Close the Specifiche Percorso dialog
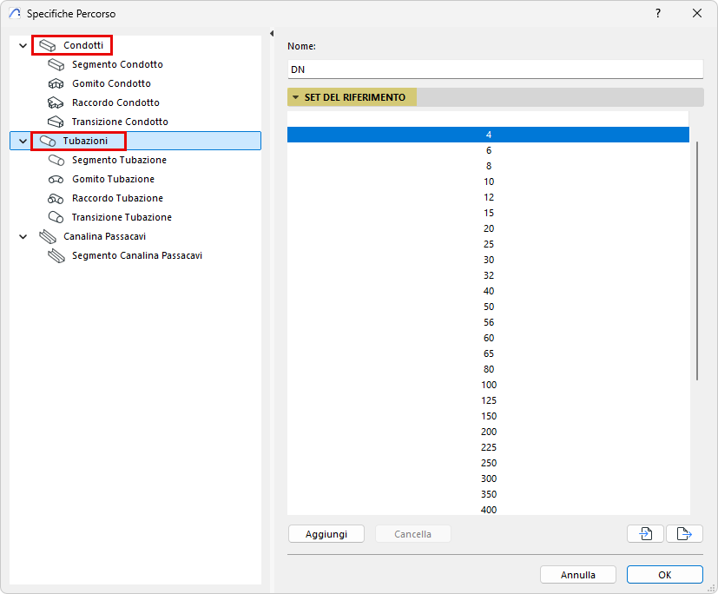 (697, 13)
